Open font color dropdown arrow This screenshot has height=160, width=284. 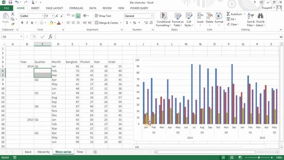point(62,23)
